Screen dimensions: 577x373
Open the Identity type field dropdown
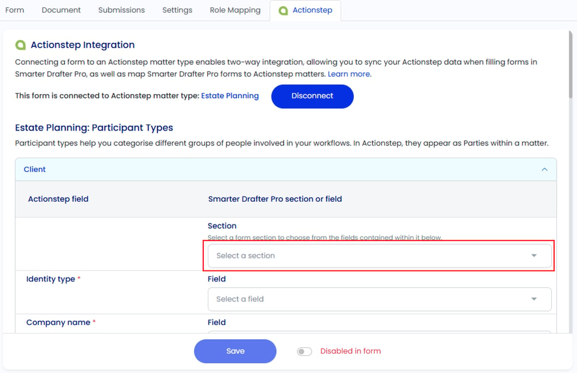coord(379,299)
